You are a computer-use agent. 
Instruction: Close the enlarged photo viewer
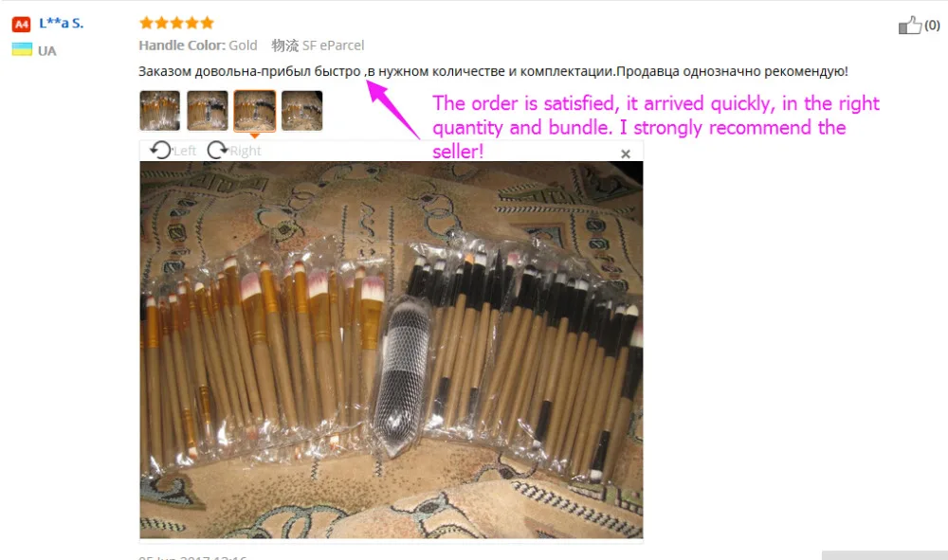(626, 154)
